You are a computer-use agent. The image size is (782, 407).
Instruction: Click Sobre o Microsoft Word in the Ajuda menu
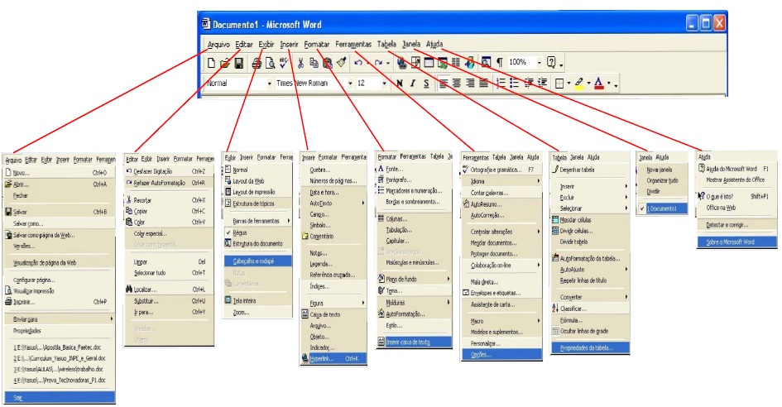point(736,242)
